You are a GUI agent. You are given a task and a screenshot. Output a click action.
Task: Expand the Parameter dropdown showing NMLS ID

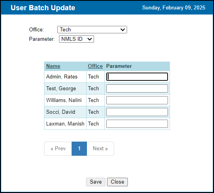coord(76,39)
